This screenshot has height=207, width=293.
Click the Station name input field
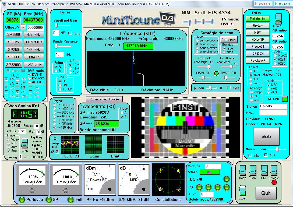(x=273, y=106)
